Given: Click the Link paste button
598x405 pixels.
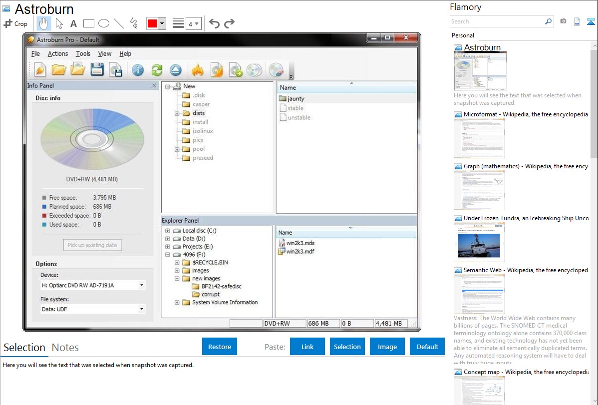Looking at the screenshot, I should 307,347.
